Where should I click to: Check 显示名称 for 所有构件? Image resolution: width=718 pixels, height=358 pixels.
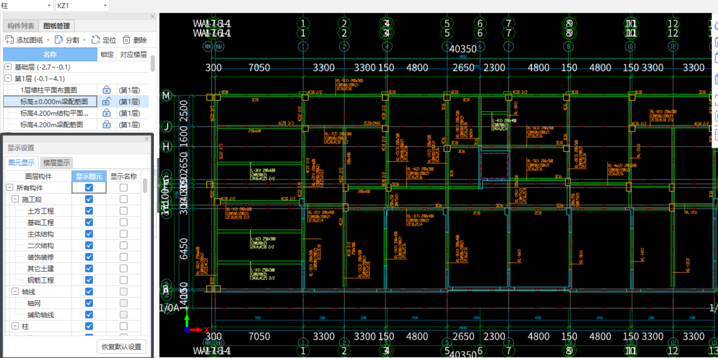click(124, 188)
